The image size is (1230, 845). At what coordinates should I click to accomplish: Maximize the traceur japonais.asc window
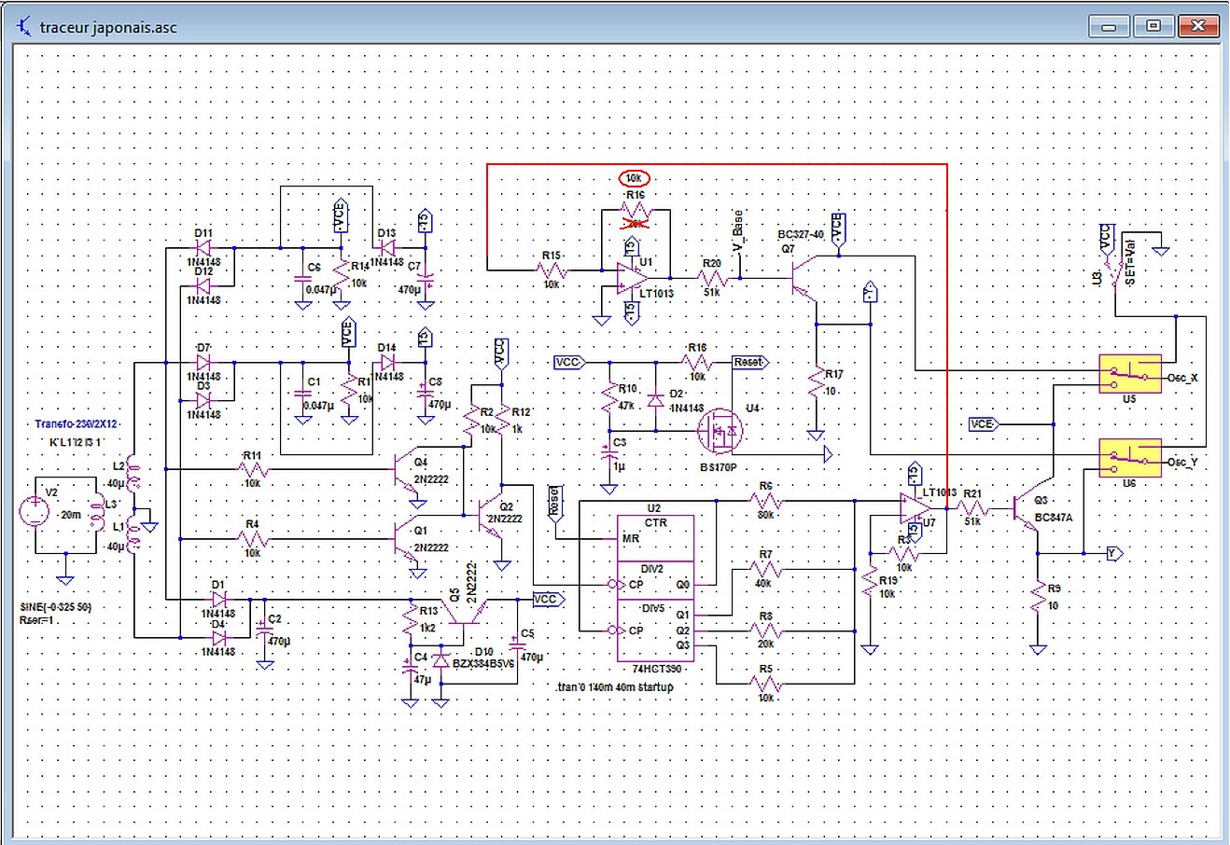pos(1153,26)
